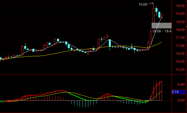
Task: Click the 17.00 price axis label
Action: tap(180, 46)
